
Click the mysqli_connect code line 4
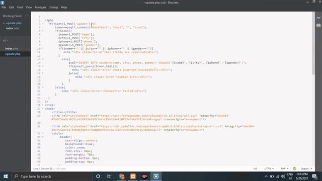(101, 27)
